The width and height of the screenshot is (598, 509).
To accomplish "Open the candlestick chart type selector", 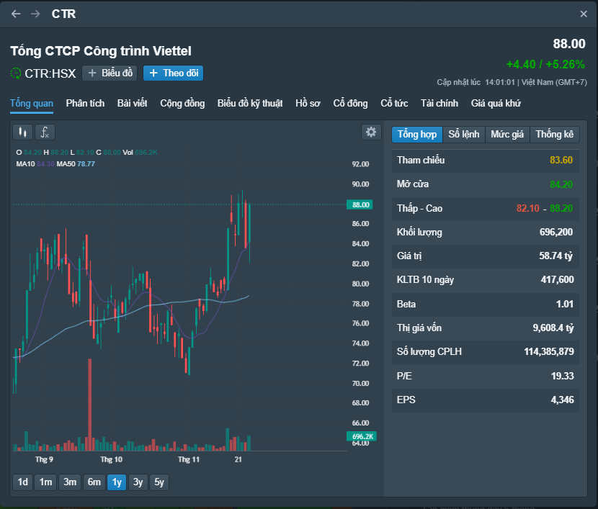I will [22, 132].
